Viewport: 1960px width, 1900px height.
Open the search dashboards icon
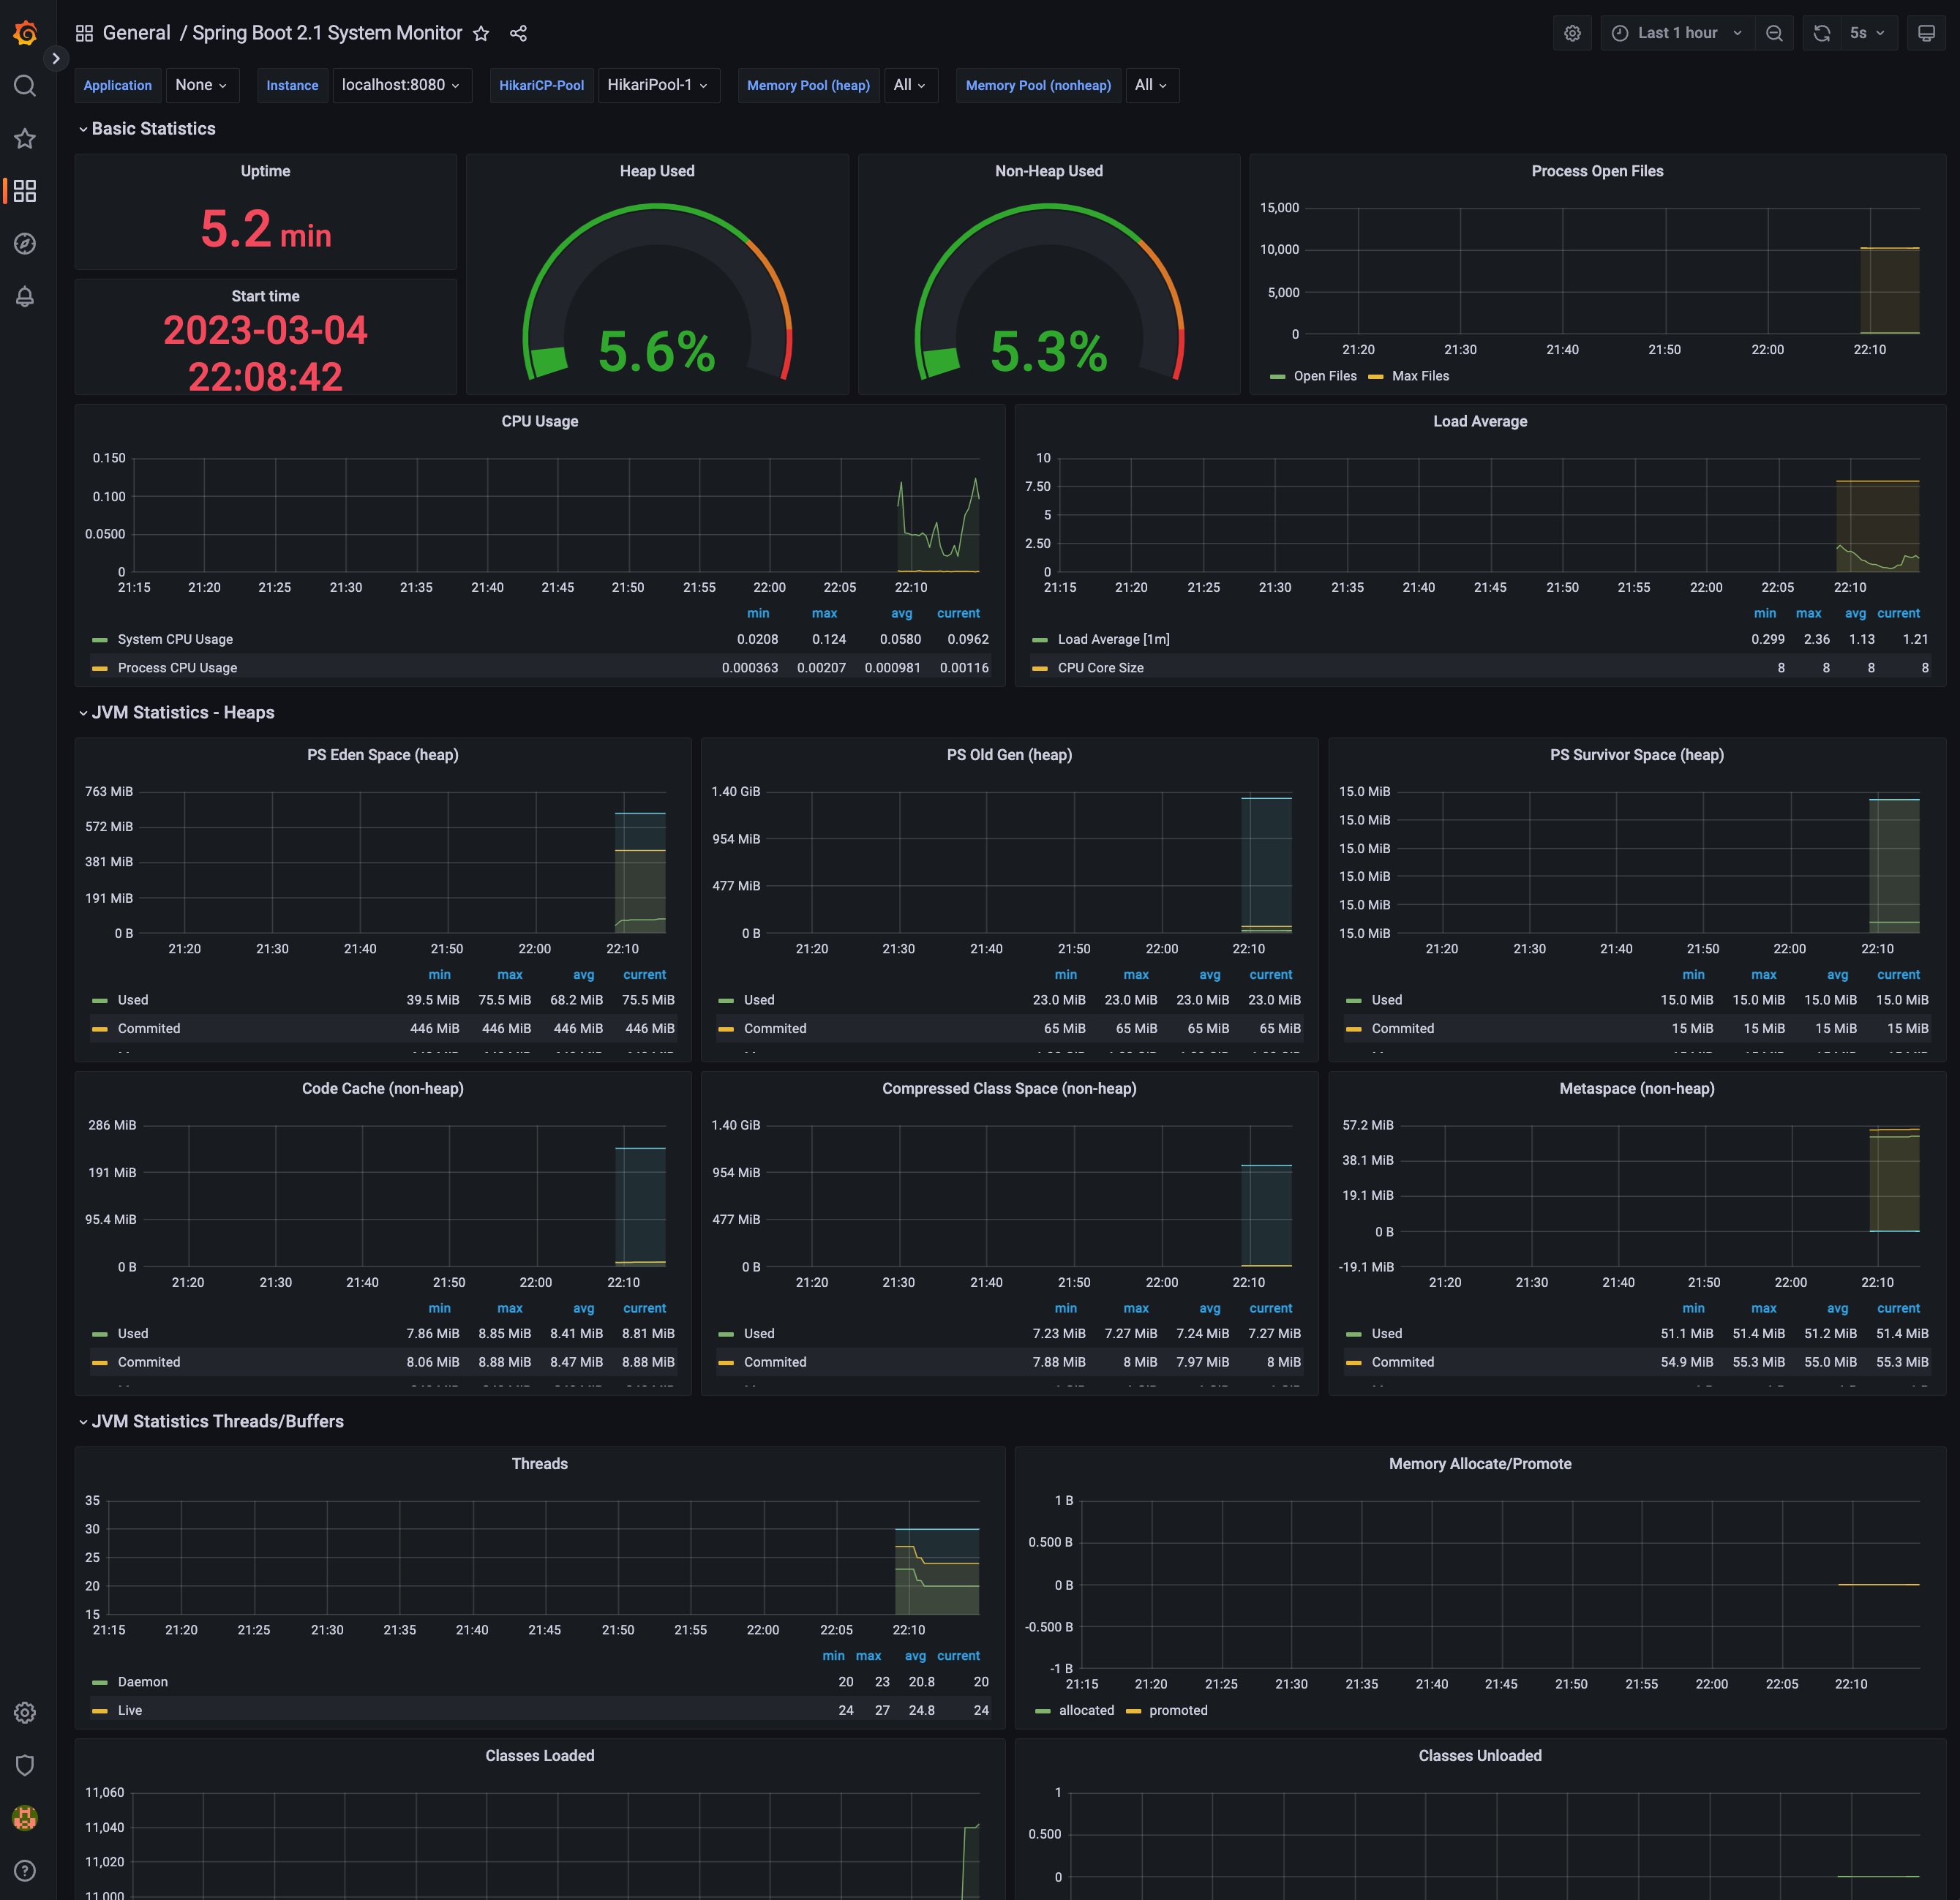25,86
